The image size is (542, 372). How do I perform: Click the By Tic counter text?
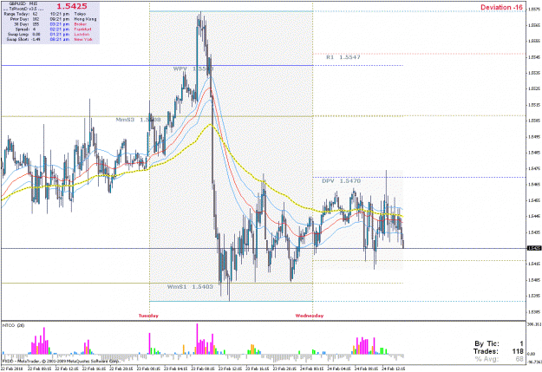pyautogui.click(x=499, y=343)
